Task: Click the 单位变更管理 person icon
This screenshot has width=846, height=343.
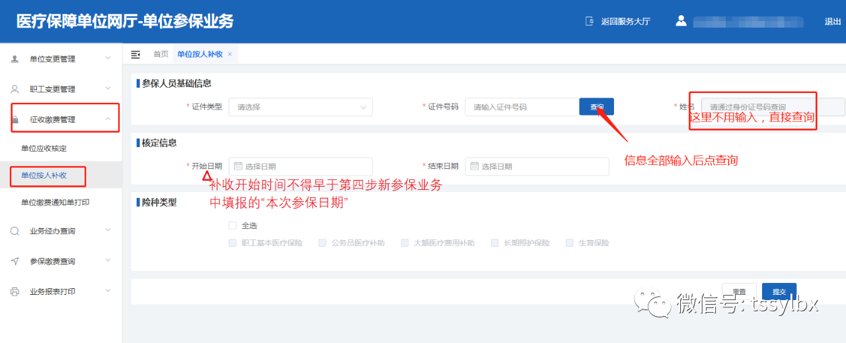Action: (x=15, y=59)
